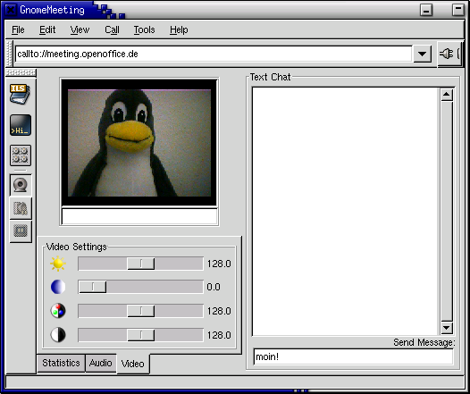The image size is (470, 394).
Task: Click the whiteness blue sphere icon
Action: coord(58,287)
